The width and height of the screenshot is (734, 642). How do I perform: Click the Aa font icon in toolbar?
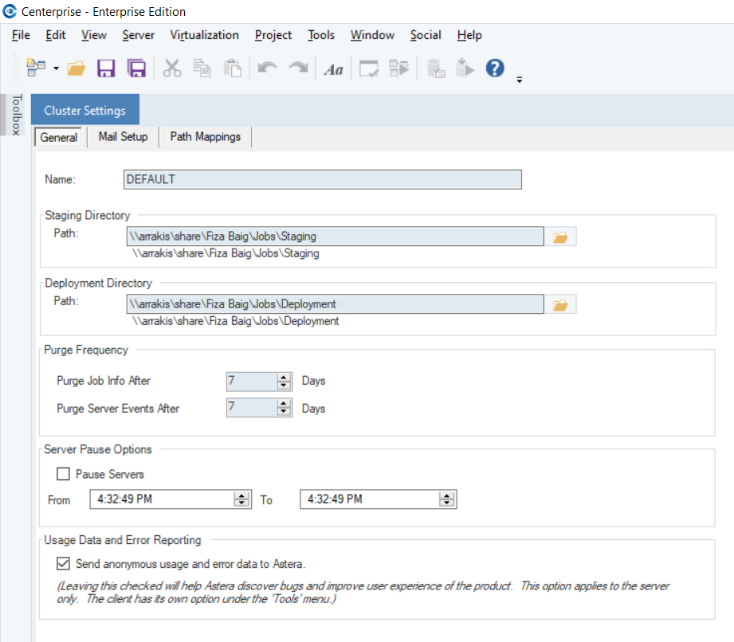pyautogui.click(x=333, y=69)
